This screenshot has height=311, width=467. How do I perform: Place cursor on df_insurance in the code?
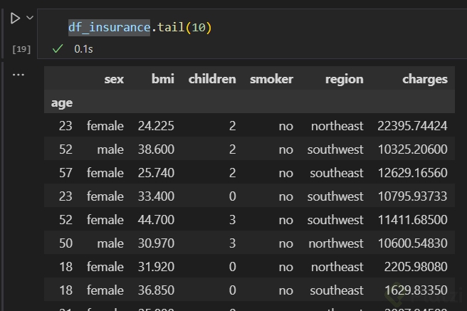(x=109, y=28)
